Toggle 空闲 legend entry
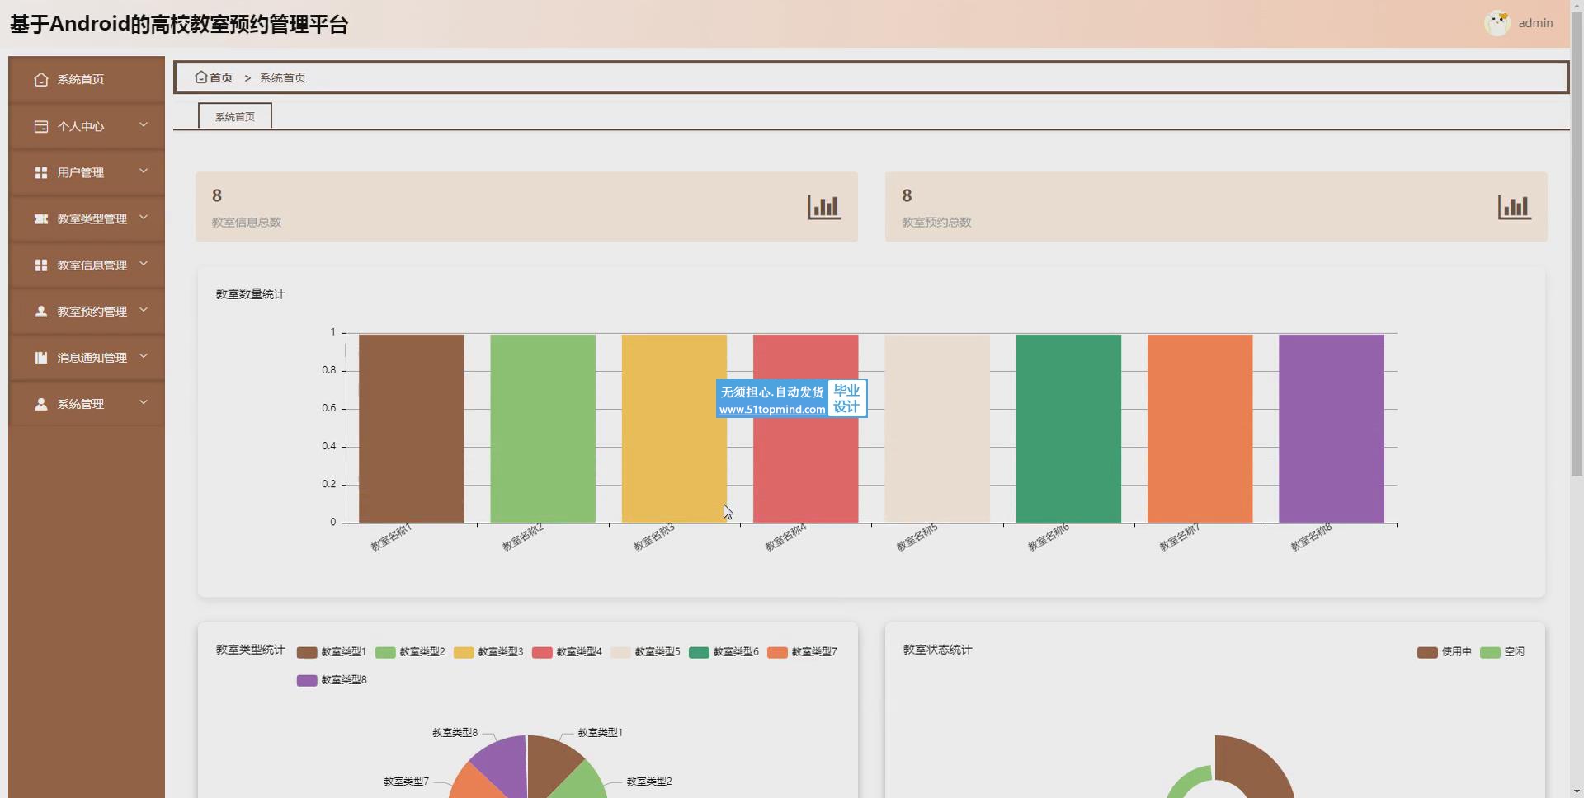 pyautogui.click(x=1502, y=652)
